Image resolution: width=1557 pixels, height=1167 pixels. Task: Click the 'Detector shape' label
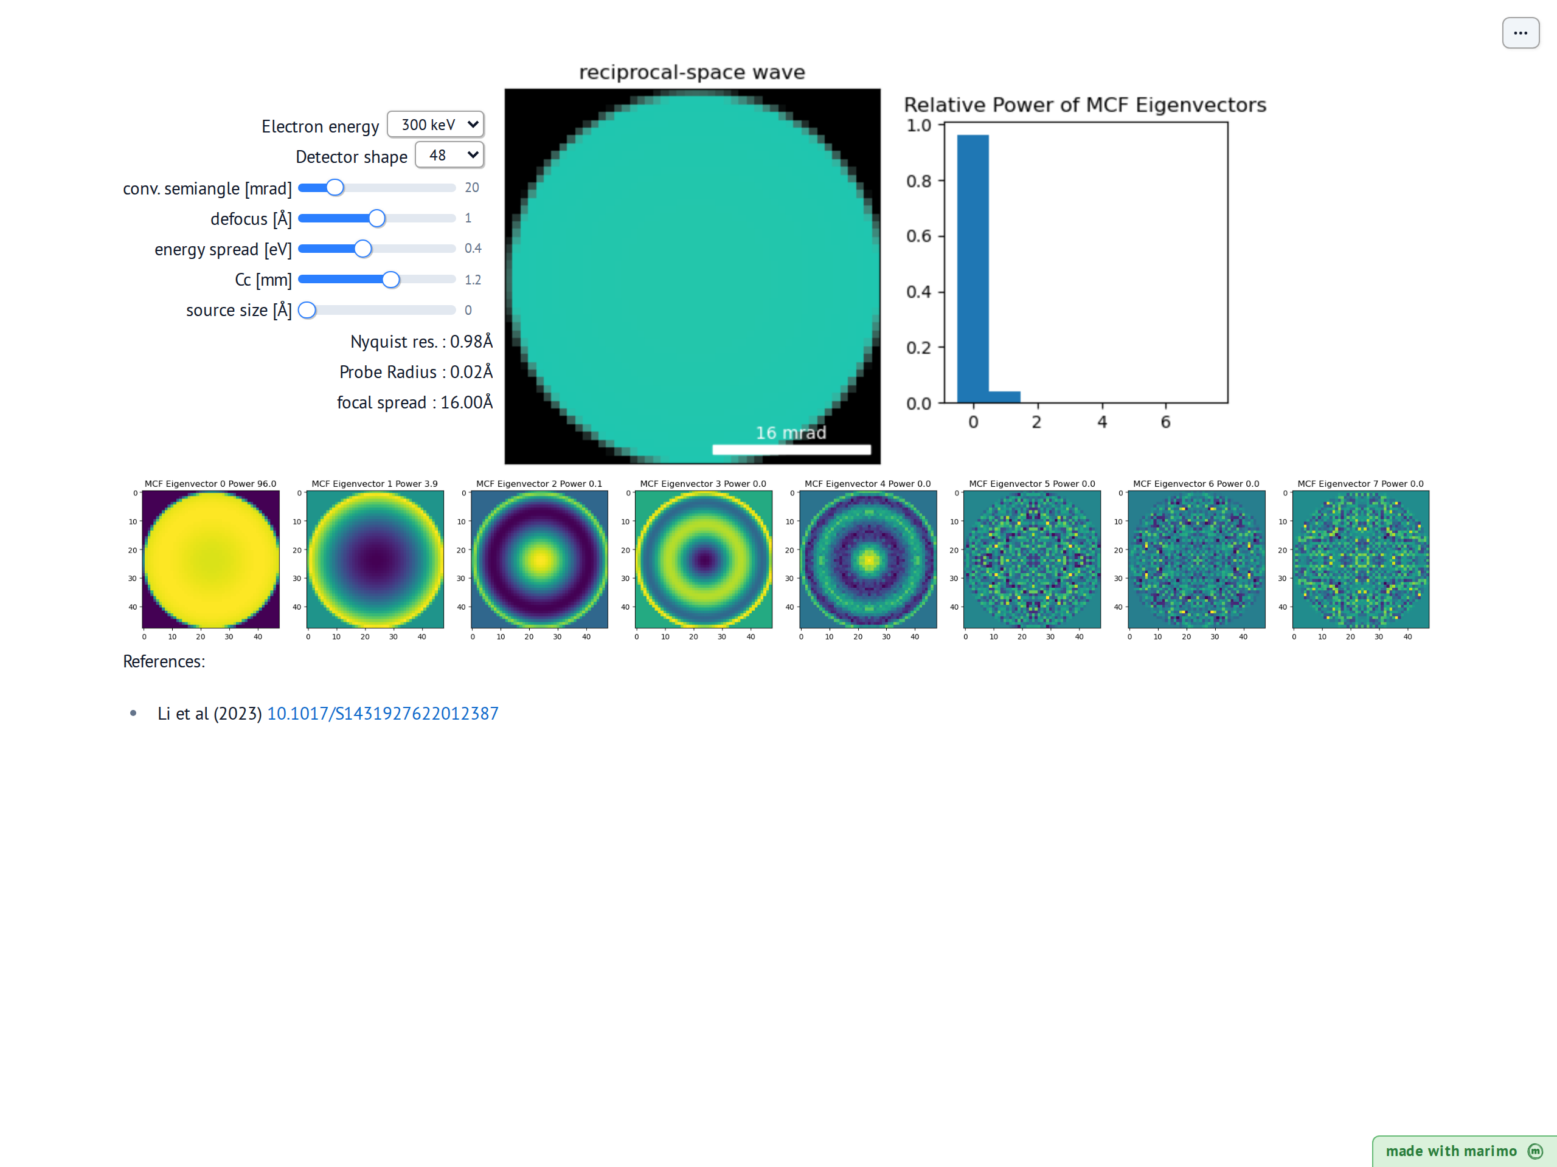coord(352,157)
